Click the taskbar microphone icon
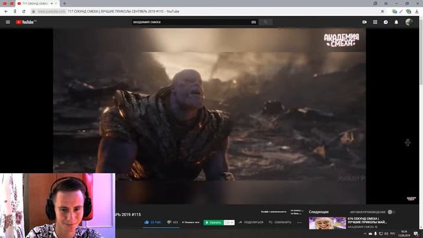The image size is (423, 238). 375,233
